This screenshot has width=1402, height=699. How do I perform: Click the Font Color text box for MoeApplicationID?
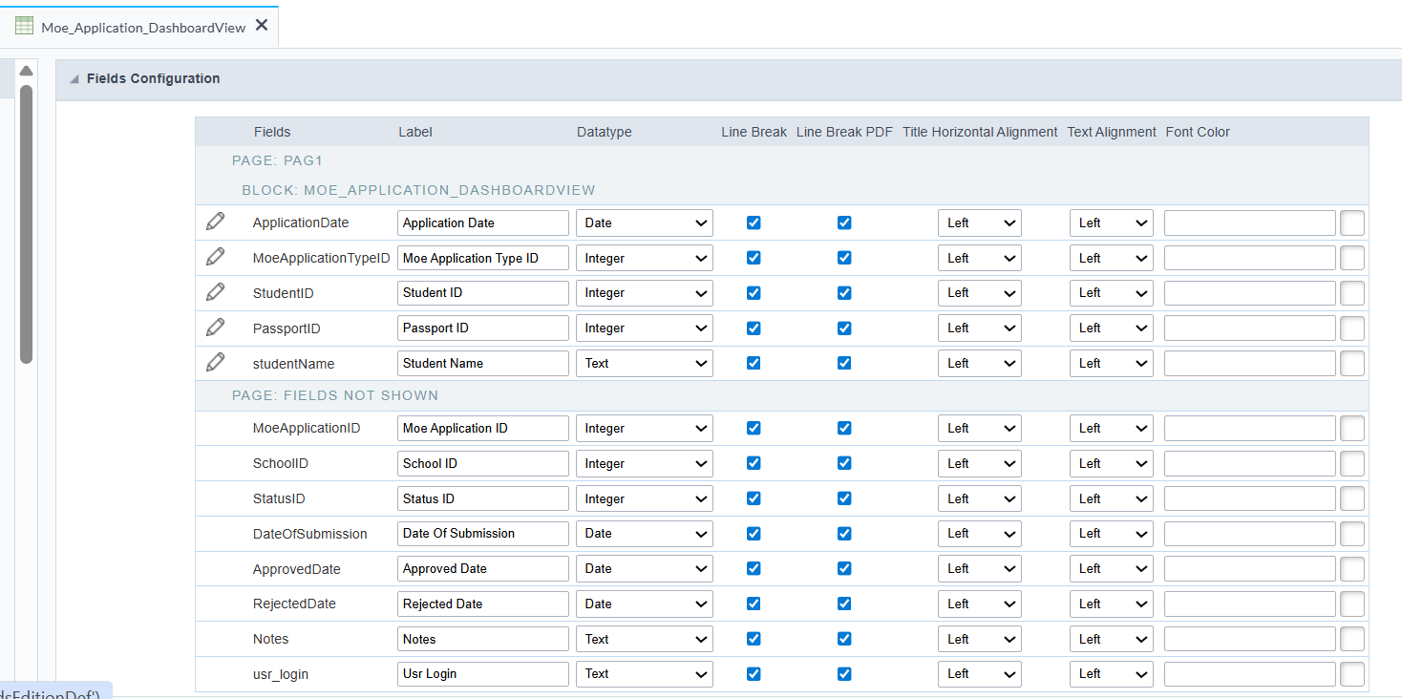point(1249,429)
